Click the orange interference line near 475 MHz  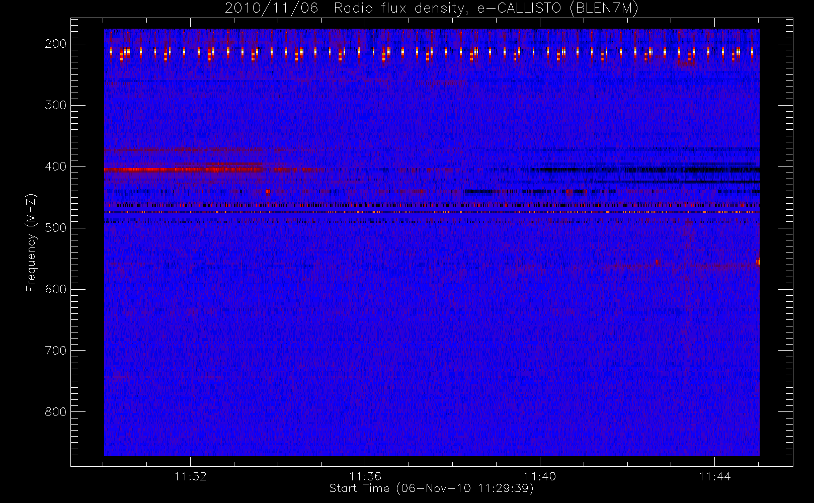pyautogui.click(x=432, y=212)
